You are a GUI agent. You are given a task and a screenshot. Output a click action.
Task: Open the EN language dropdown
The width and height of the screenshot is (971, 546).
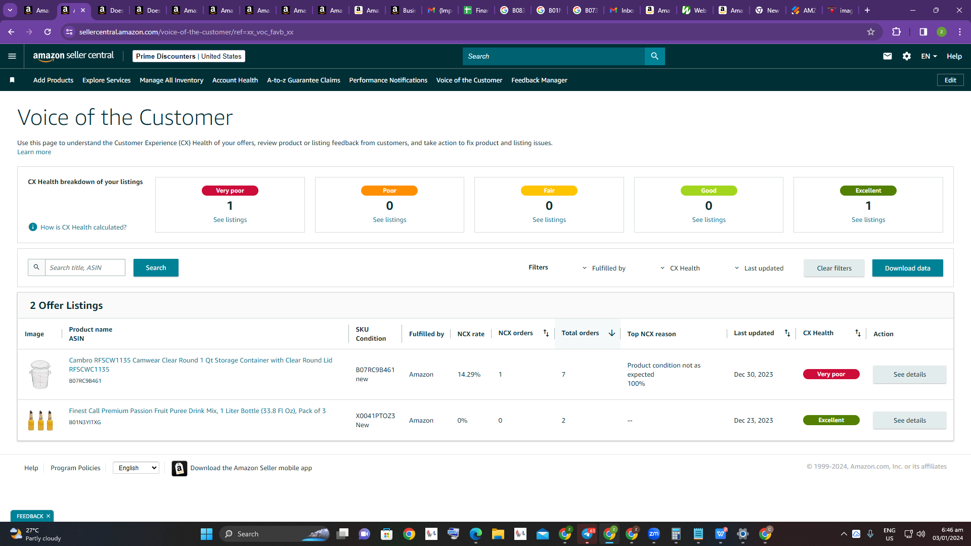coord(929,56)
